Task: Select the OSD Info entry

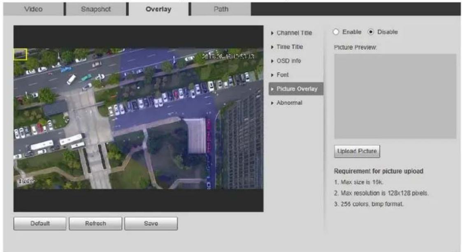Action: tap(288, 61)
